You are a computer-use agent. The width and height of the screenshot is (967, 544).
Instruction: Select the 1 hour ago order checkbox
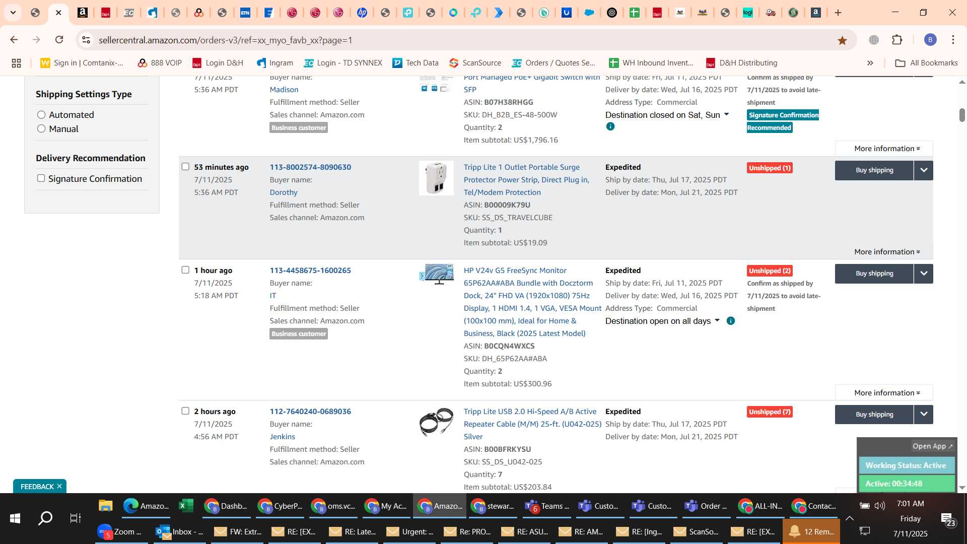185,270
